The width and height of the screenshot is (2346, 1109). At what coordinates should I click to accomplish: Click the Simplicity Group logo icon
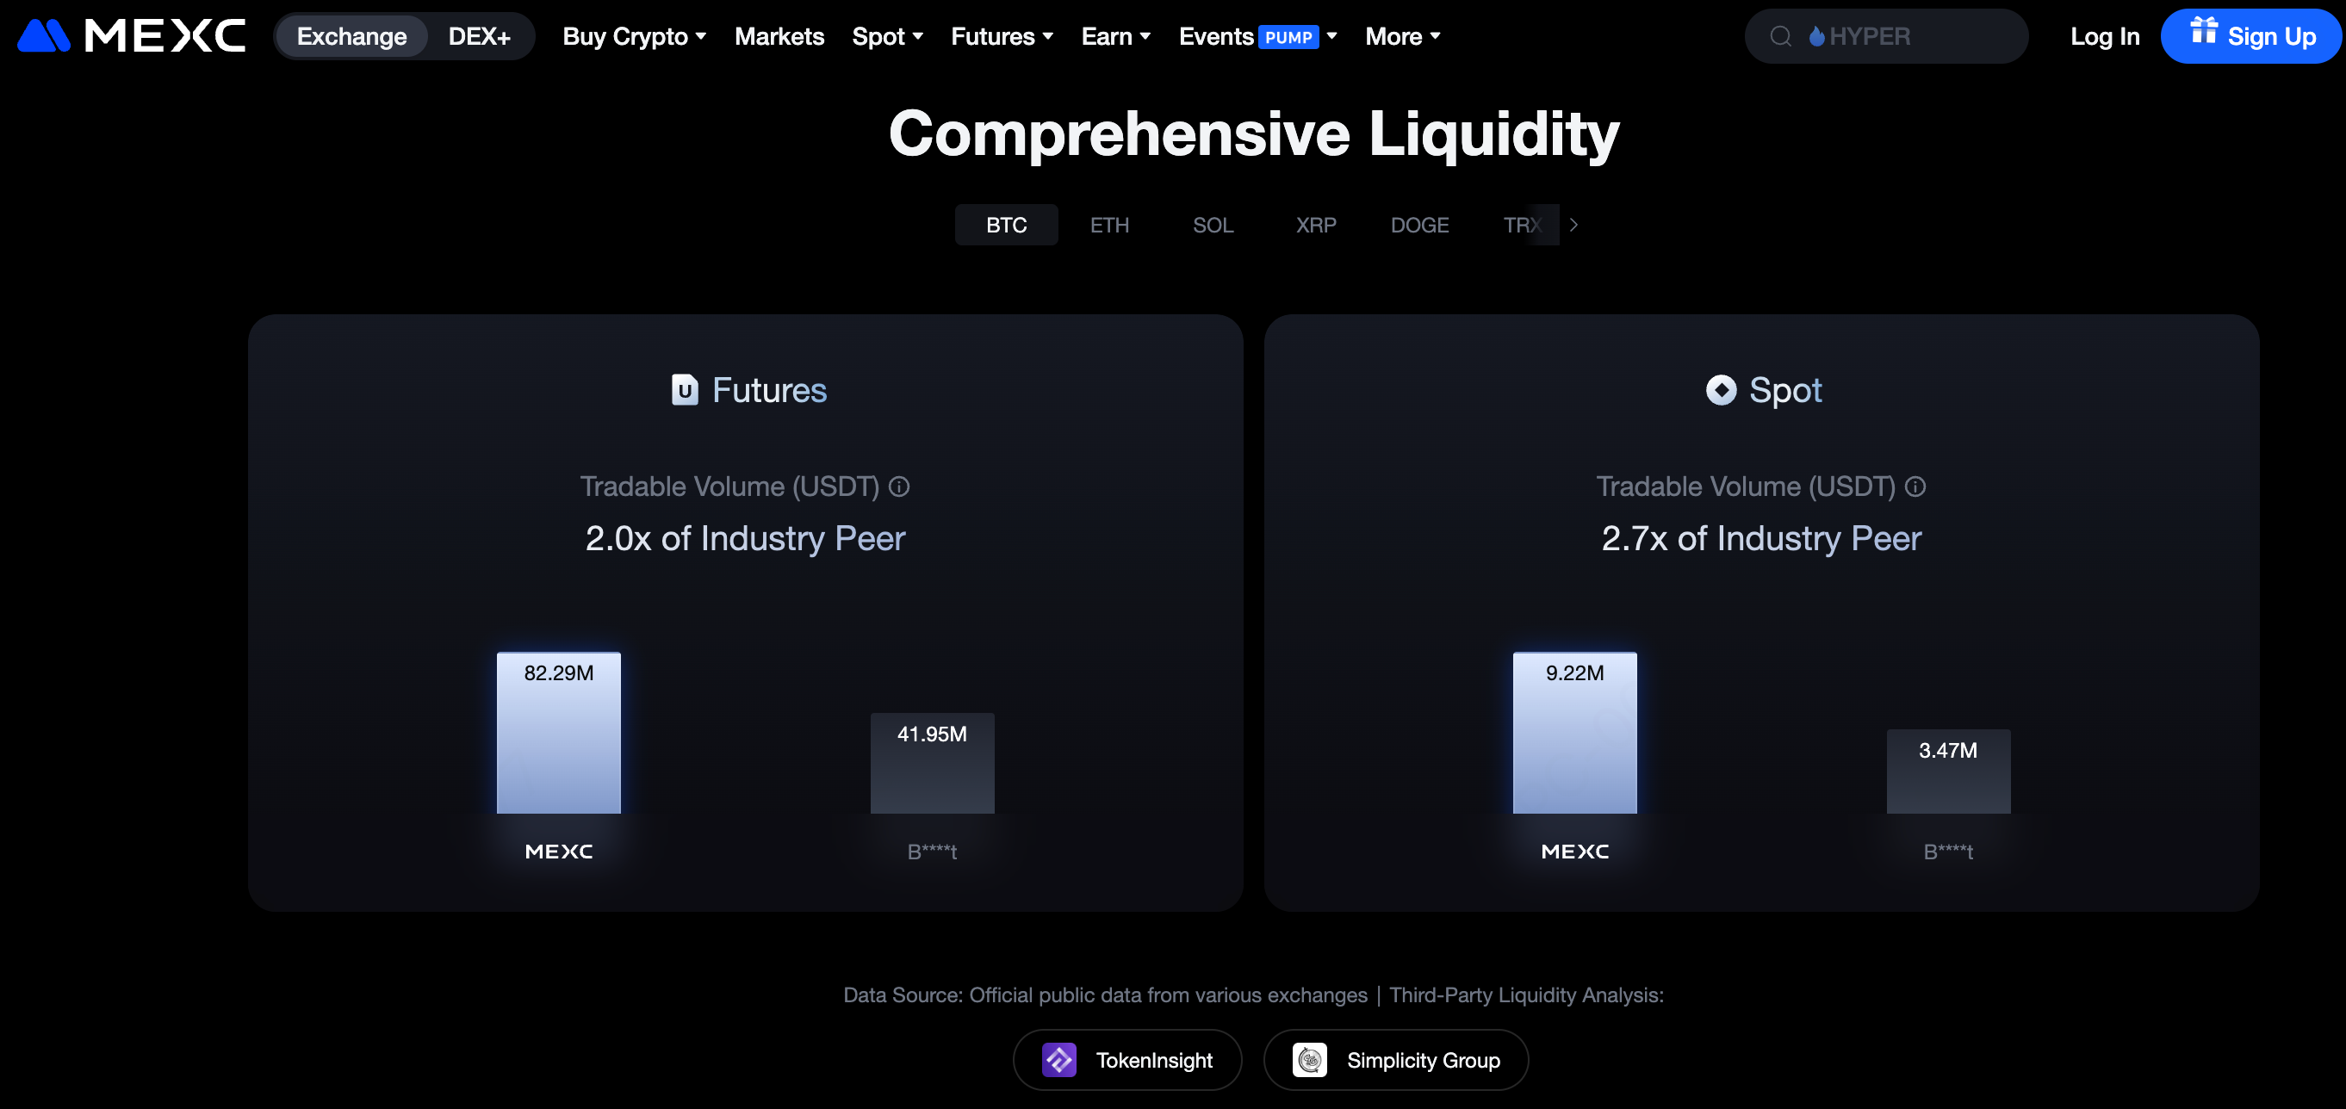point(1309,1060)
